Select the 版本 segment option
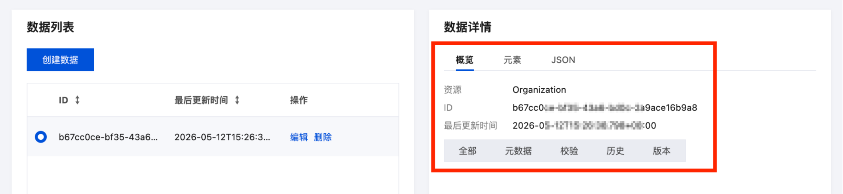The image size is (843, 194). [662, 151]
